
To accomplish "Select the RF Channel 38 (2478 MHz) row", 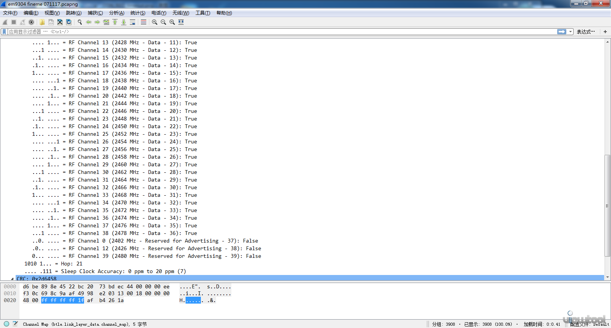I will (115, 233).
